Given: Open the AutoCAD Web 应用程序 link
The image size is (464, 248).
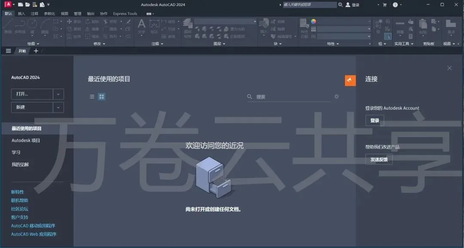Looking at the screenshot, I should (34, 234).
